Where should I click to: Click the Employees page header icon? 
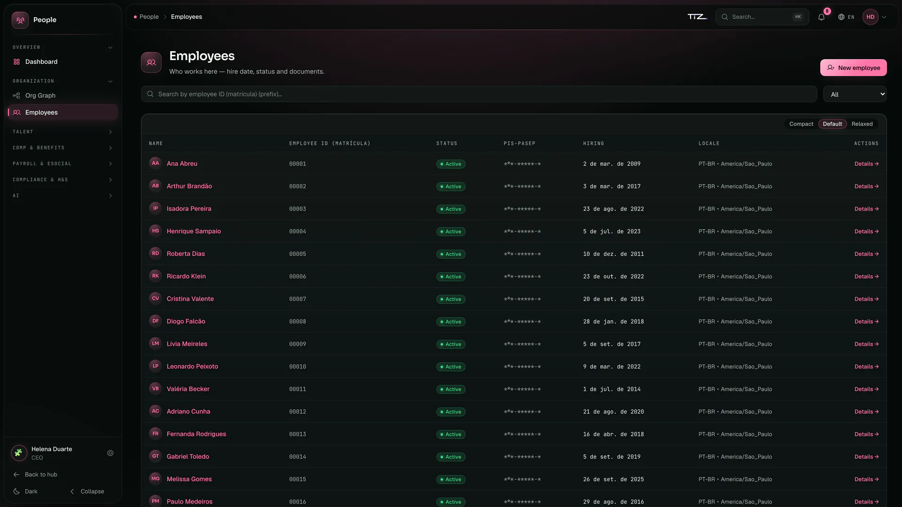(151, 62)
